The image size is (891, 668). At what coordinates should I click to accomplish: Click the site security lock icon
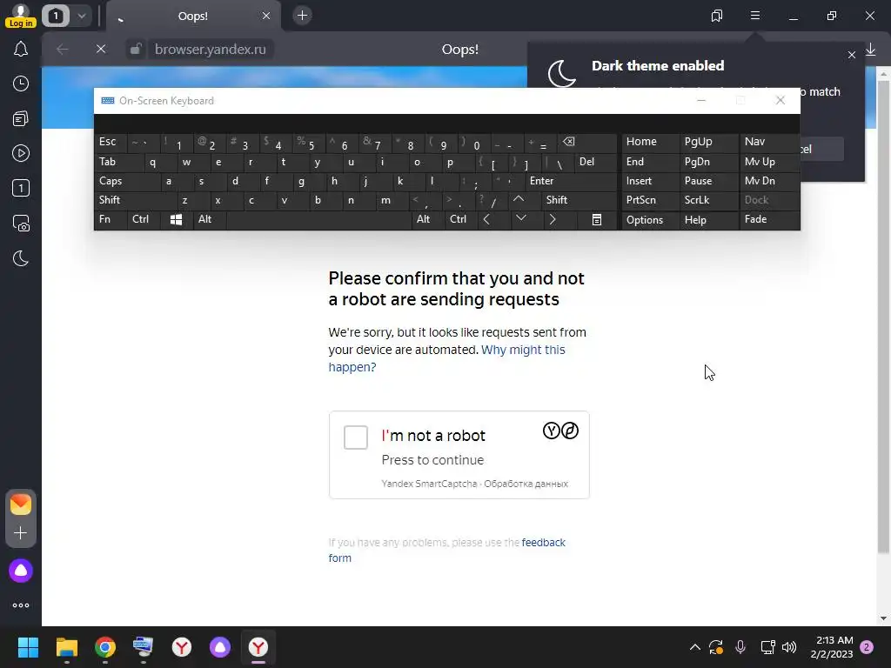point(135,50)
